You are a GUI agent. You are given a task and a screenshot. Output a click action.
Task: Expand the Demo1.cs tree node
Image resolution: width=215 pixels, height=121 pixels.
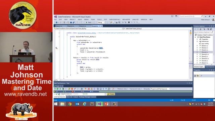197,46
